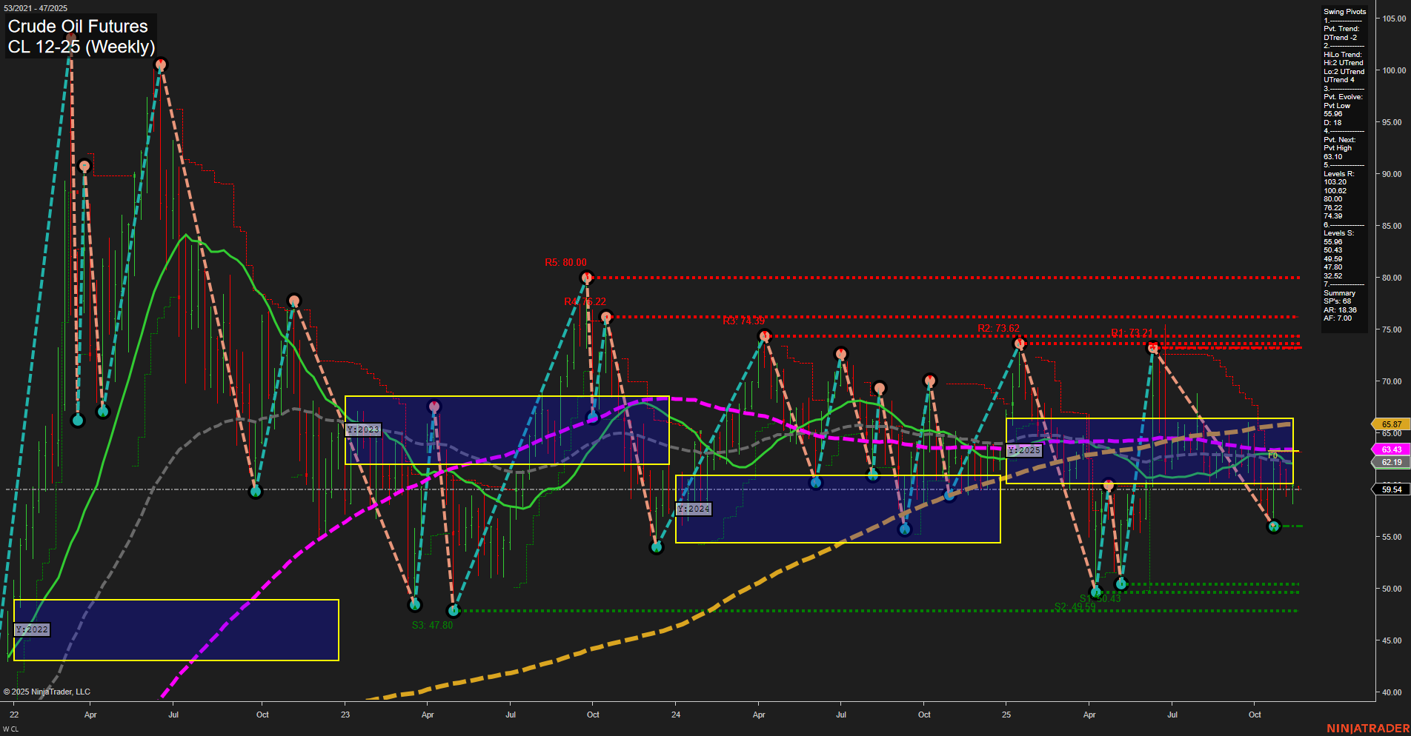Select the orange pivot-high marker at the 2022 peak
Image resolution: width=1411 pixels, height=736 pixels.
pyautogui.click(x=160, y=65)
